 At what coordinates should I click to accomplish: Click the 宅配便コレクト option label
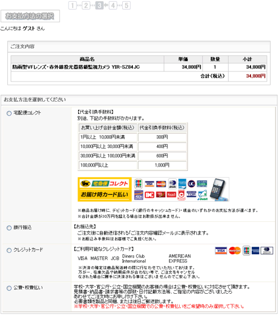(27, 113)
